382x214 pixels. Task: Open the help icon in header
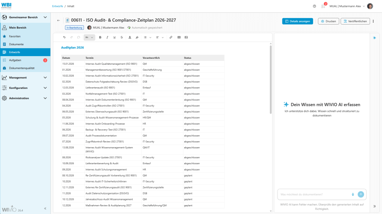(314, 6)
